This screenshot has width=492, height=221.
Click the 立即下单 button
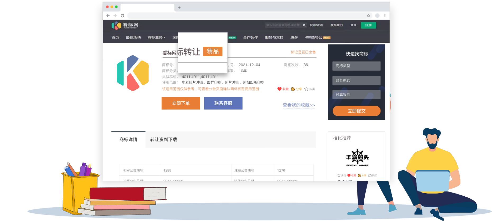181,103
